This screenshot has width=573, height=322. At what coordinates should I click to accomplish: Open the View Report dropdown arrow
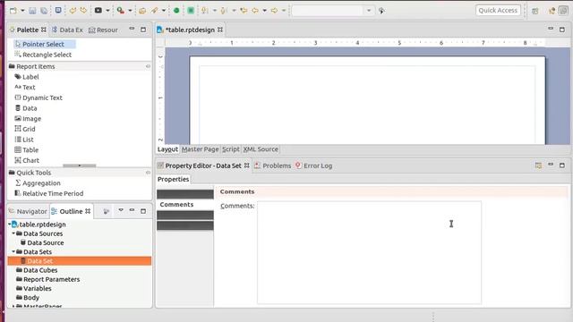107,11
